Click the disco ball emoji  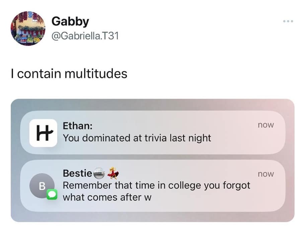click(99, 173)
